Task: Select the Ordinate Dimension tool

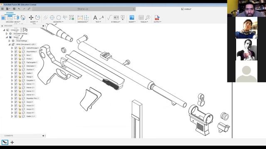Action: point(86,17)
